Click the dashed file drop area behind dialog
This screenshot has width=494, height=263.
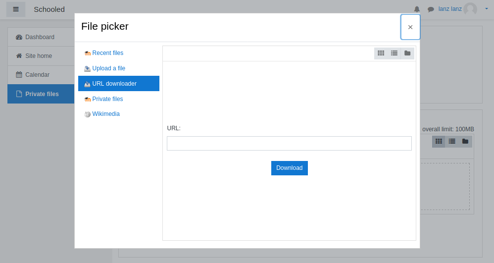(x=445, y=186)
